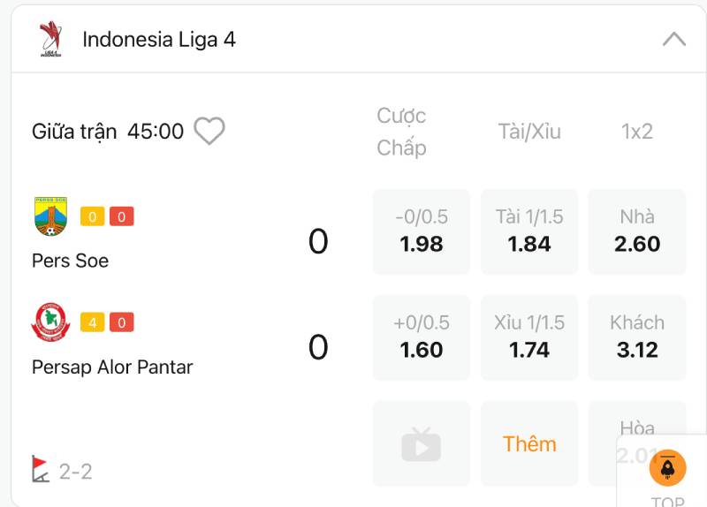
Task: Click the Indonesia Liga 4 league logo
Action: (x=49, y=40)
